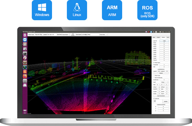The image size is (192, 126).
Task: Click the red tray indicator icon
Action: click(x=149, y=32)
